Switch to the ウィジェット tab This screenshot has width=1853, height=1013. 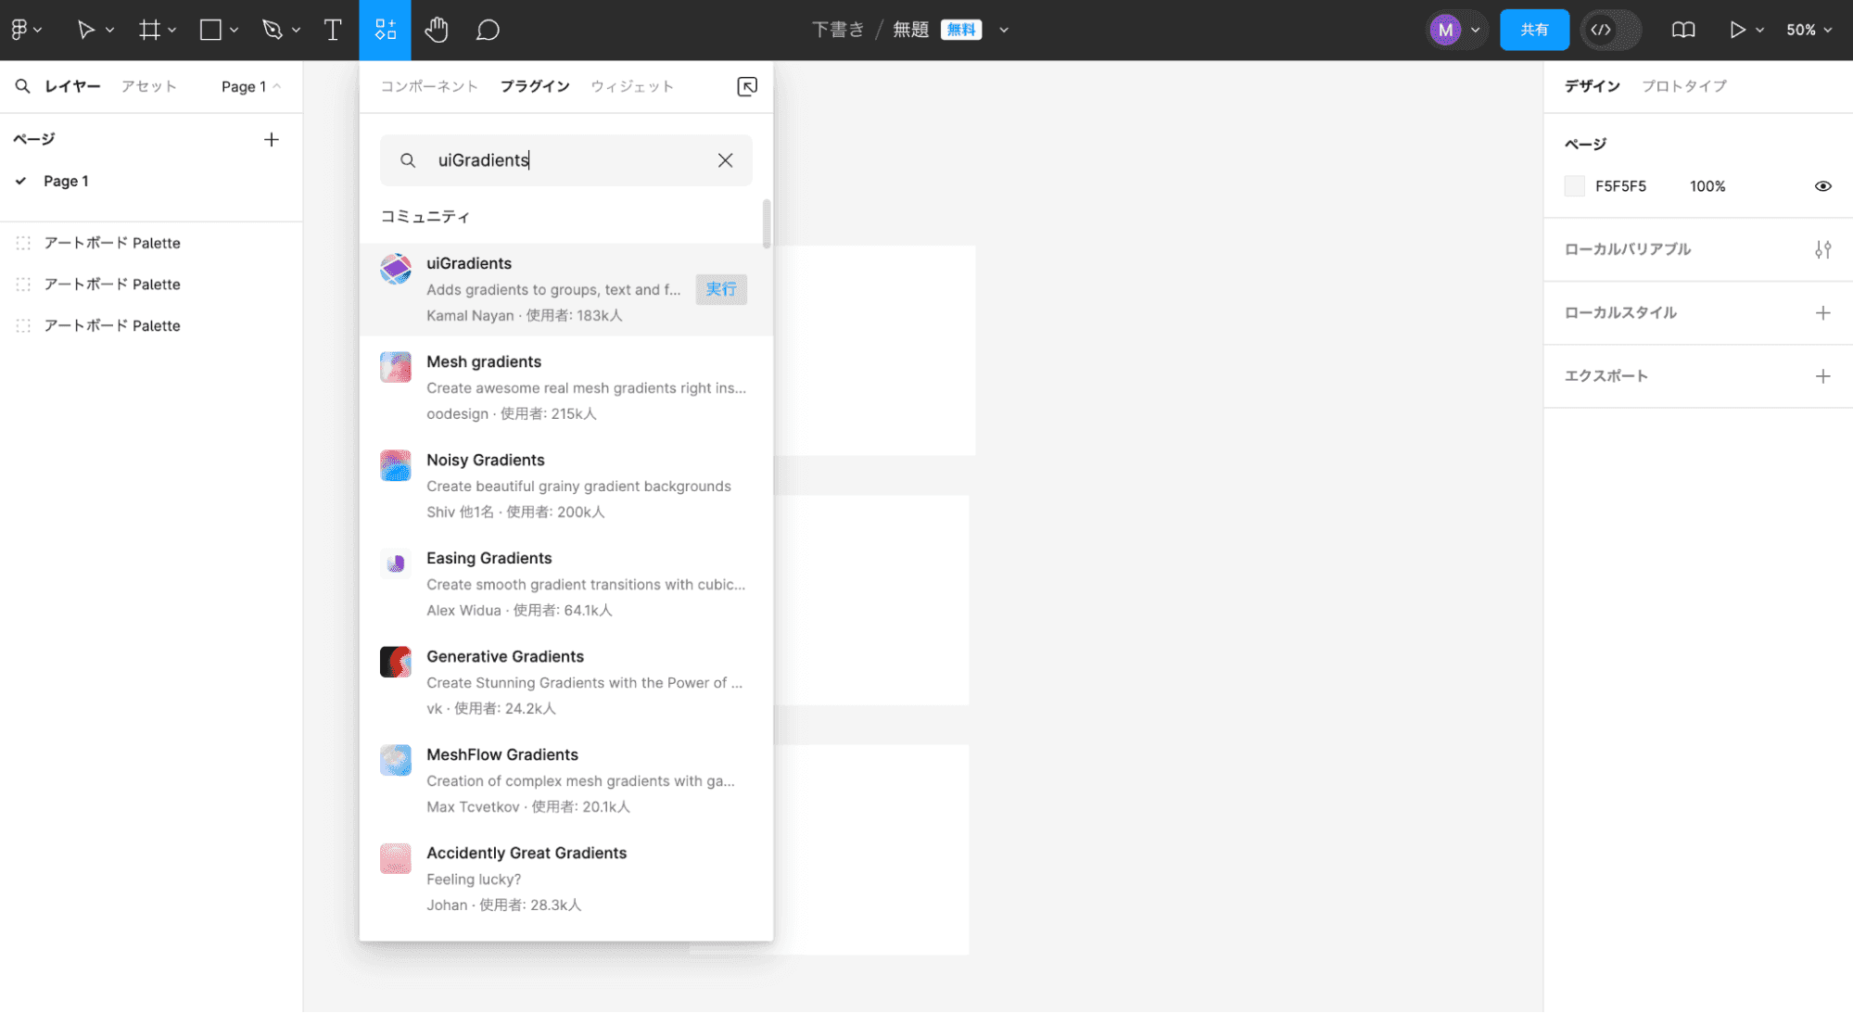pyautogui.click(x=632, y=86)
